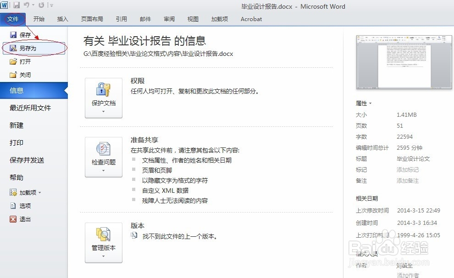Click the 保护文档 lock and key button
This screenshot has height=278, width=454.
point(103,98)
